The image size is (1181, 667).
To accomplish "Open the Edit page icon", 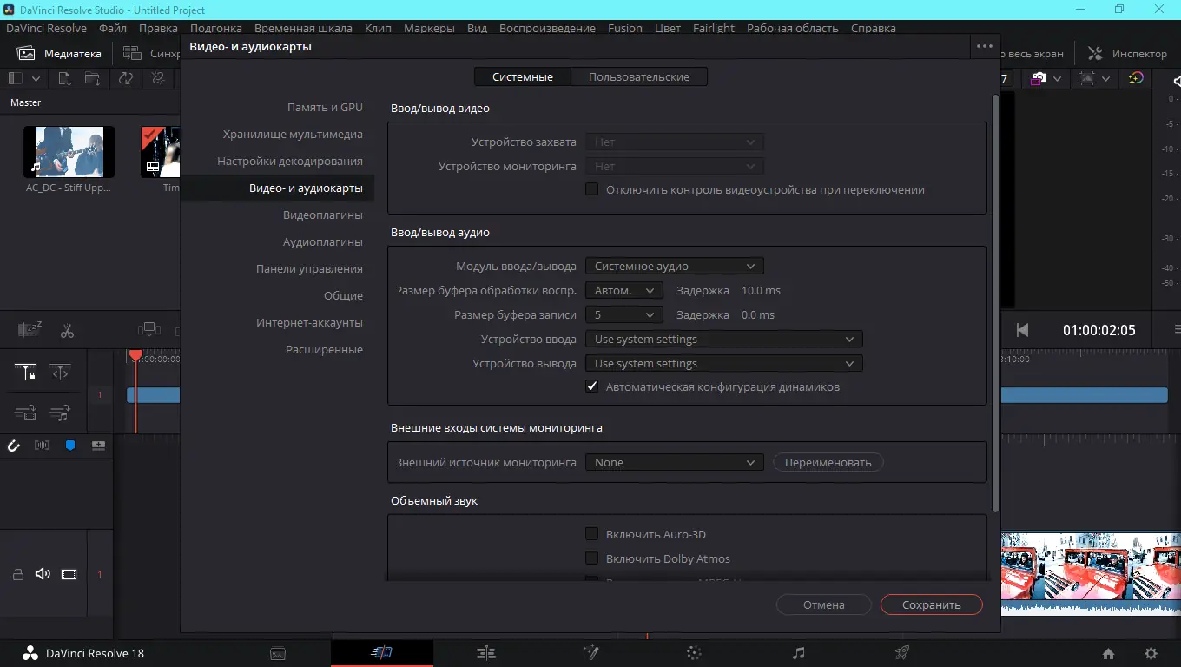I will click(486, 653).
